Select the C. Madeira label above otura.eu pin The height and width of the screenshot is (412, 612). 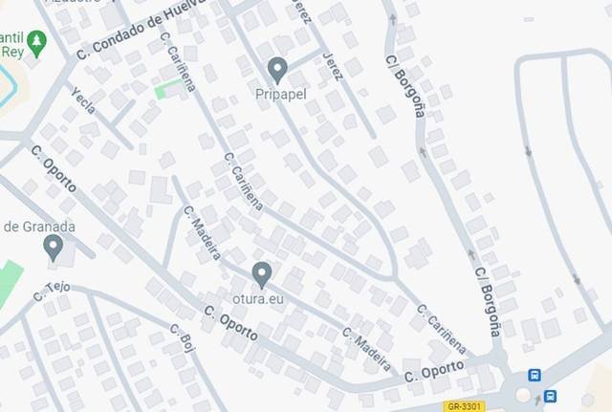coord(202,233)
